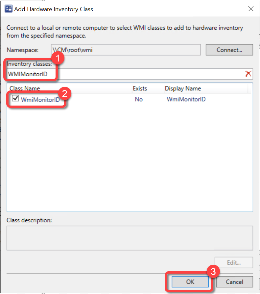This screenshot has height=294, width=260.
Task: Cancel the dialog
Action: pos(234,282)
